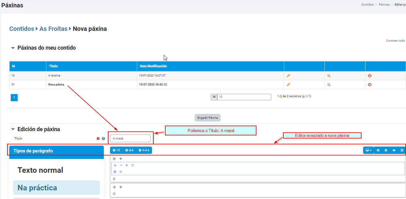Click the blue trash icon inside first column

click(x=121, y=172)
